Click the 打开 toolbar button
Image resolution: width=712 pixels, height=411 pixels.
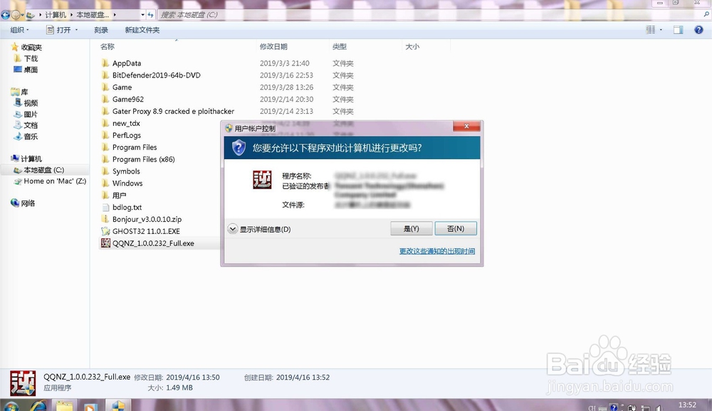(x=59, y=30)
